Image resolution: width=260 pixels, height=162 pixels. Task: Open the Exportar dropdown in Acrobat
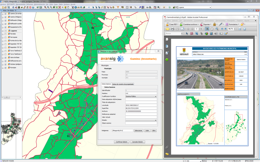tap(211, 24)
